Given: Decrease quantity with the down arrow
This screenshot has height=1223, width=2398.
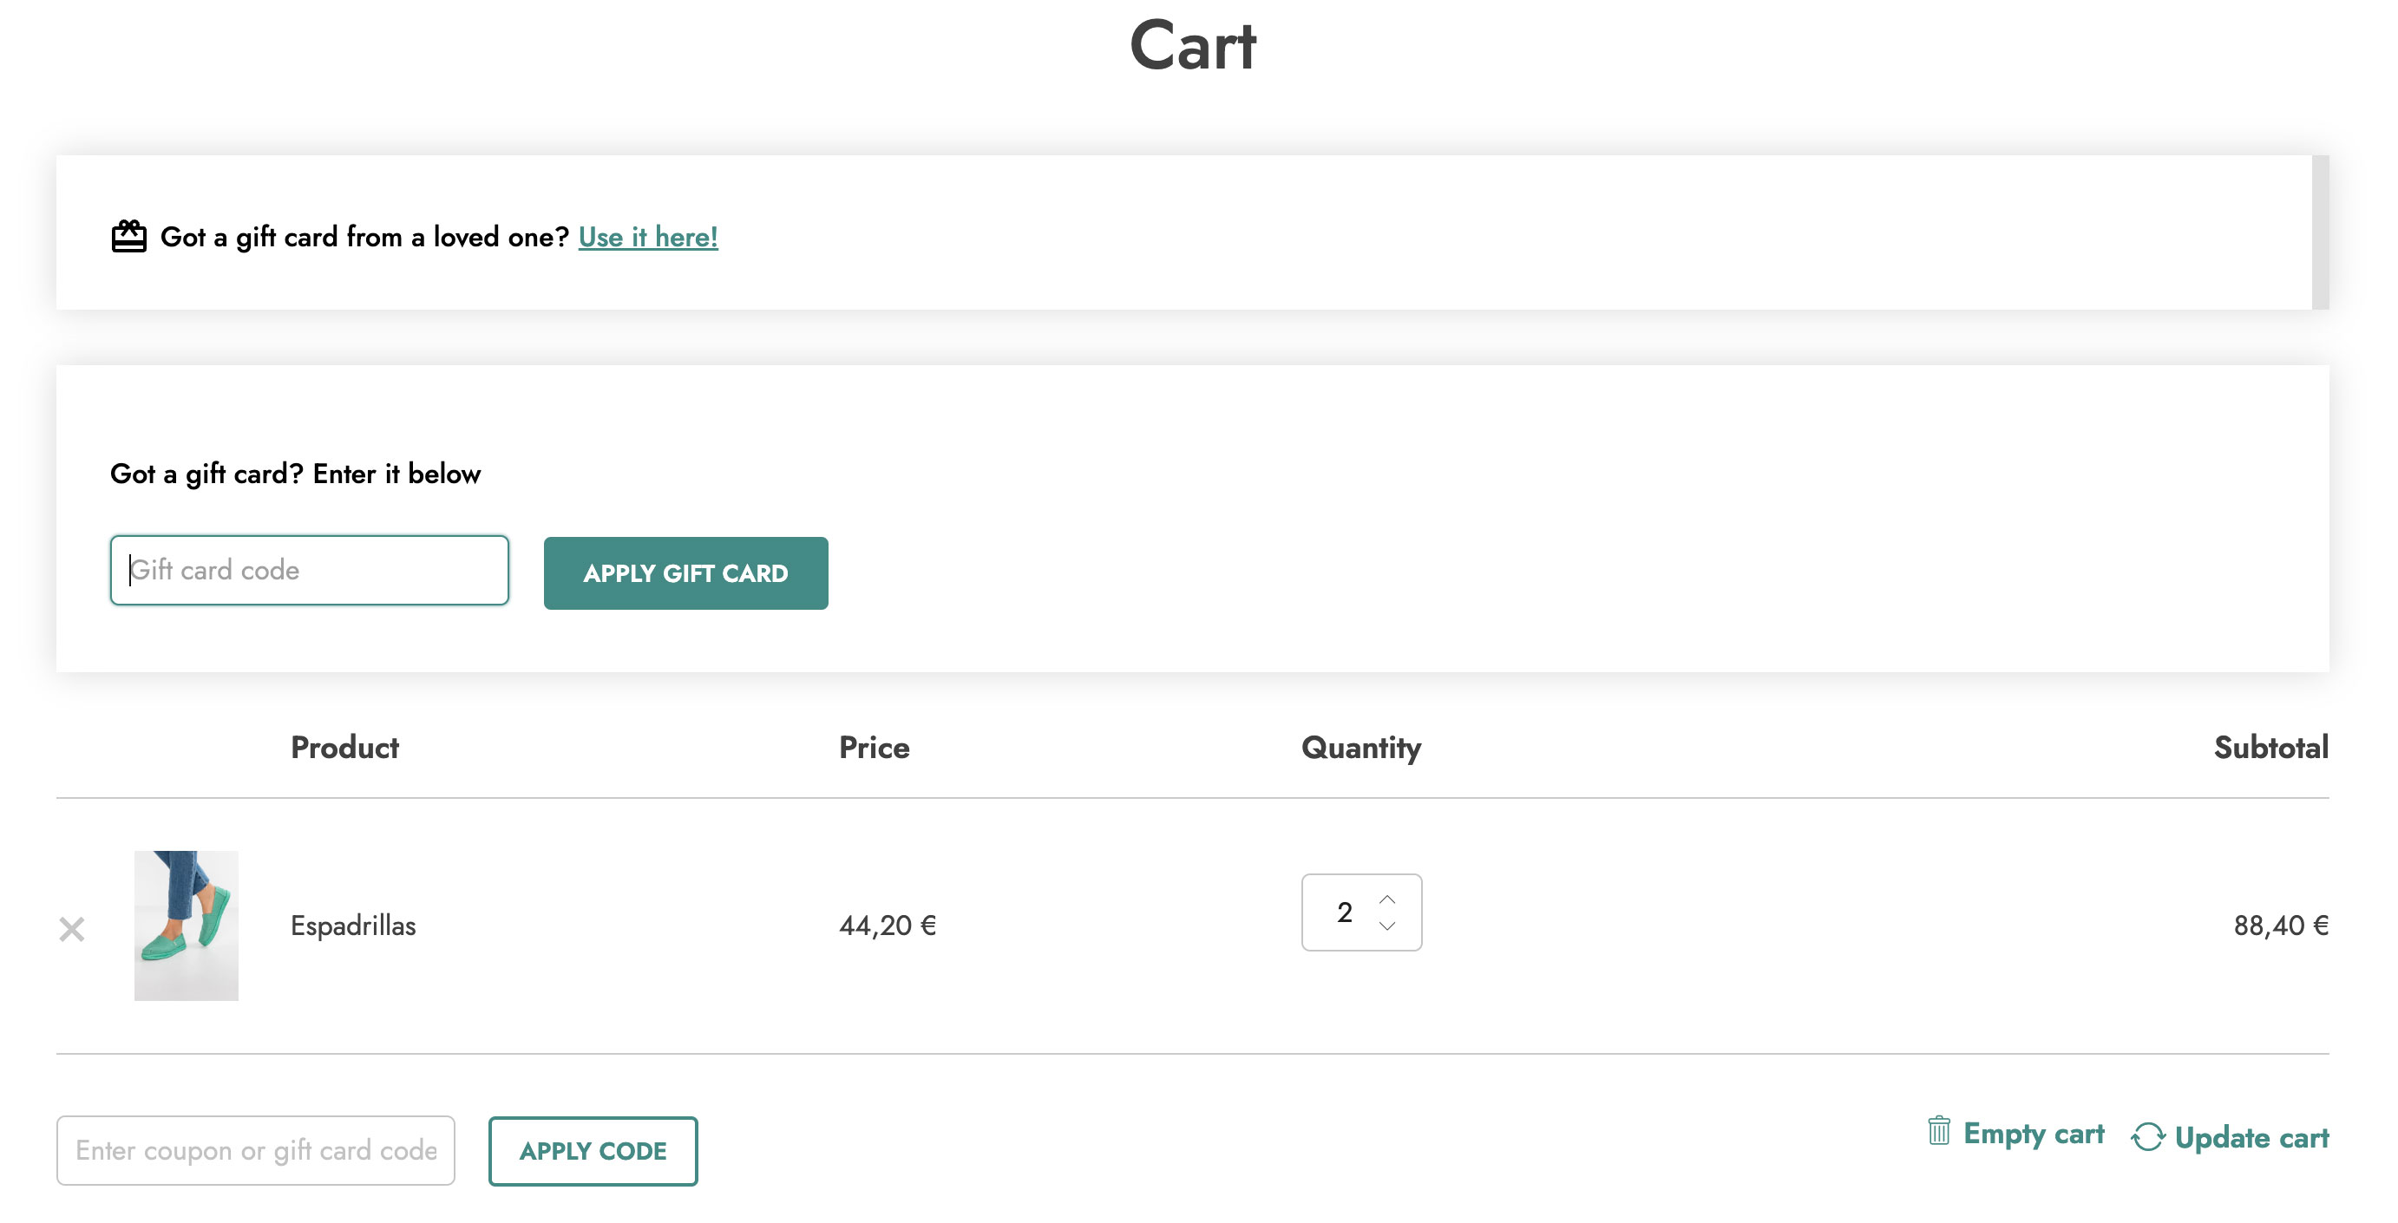Looking at the screenshot, I should click(1387, 926).
